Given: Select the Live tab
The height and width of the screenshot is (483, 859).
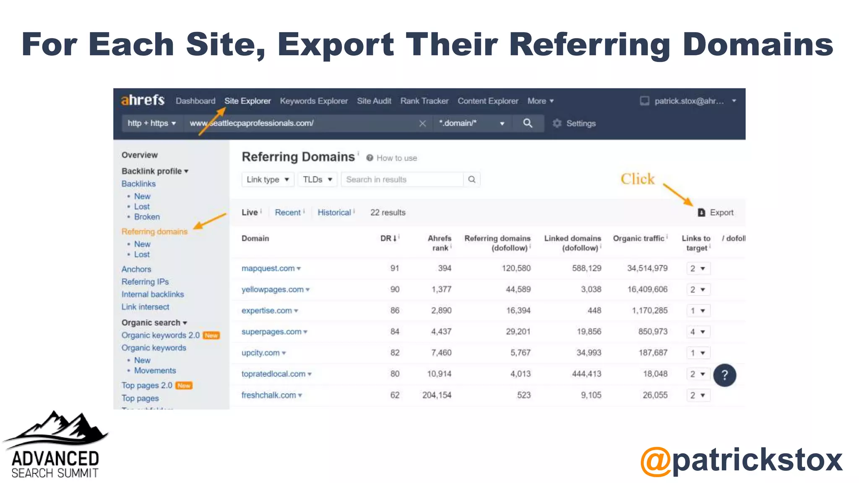Looking at the screenshot, I should pyautogui.click(x=250, y=213).
